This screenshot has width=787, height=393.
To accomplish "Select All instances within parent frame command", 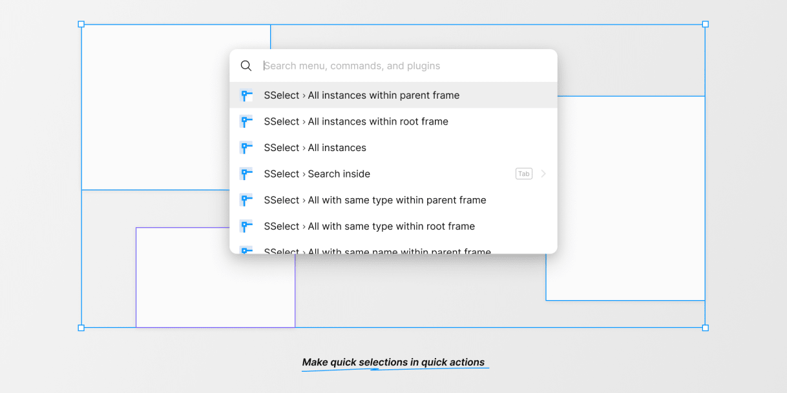I will pos(393,96).
